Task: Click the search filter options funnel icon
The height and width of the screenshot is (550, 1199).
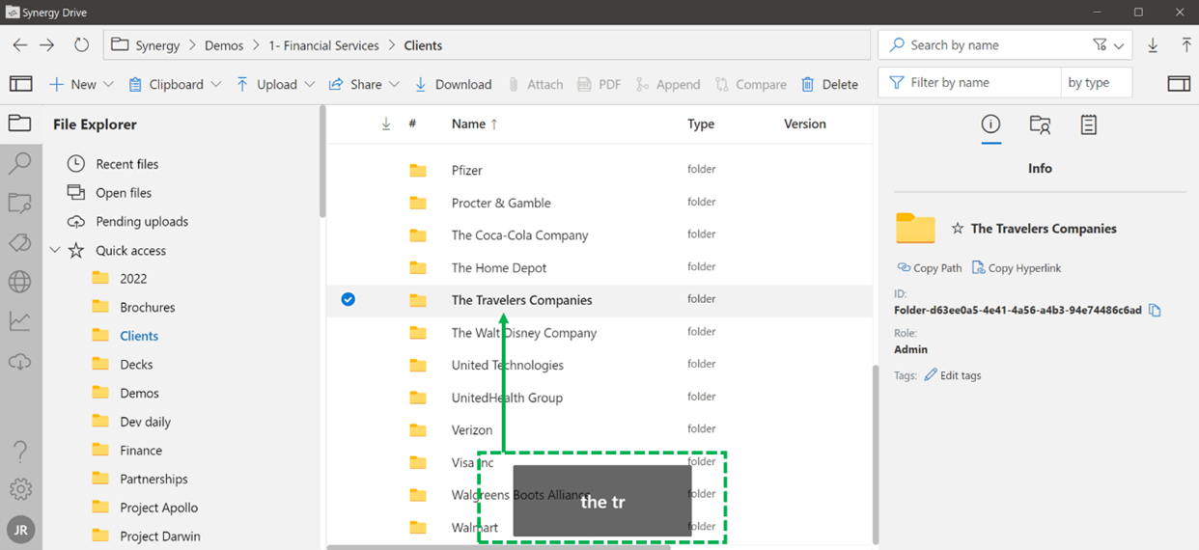Action: [1100, 45]
